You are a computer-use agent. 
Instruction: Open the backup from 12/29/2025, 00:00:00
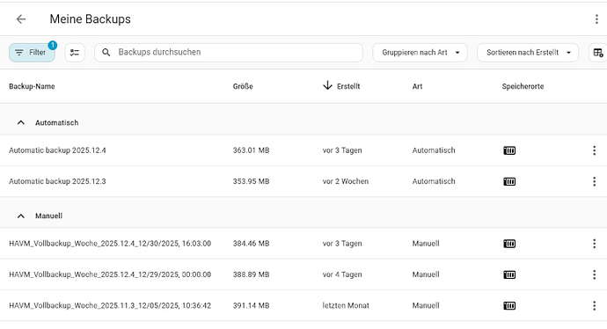[x=110, y=274]
